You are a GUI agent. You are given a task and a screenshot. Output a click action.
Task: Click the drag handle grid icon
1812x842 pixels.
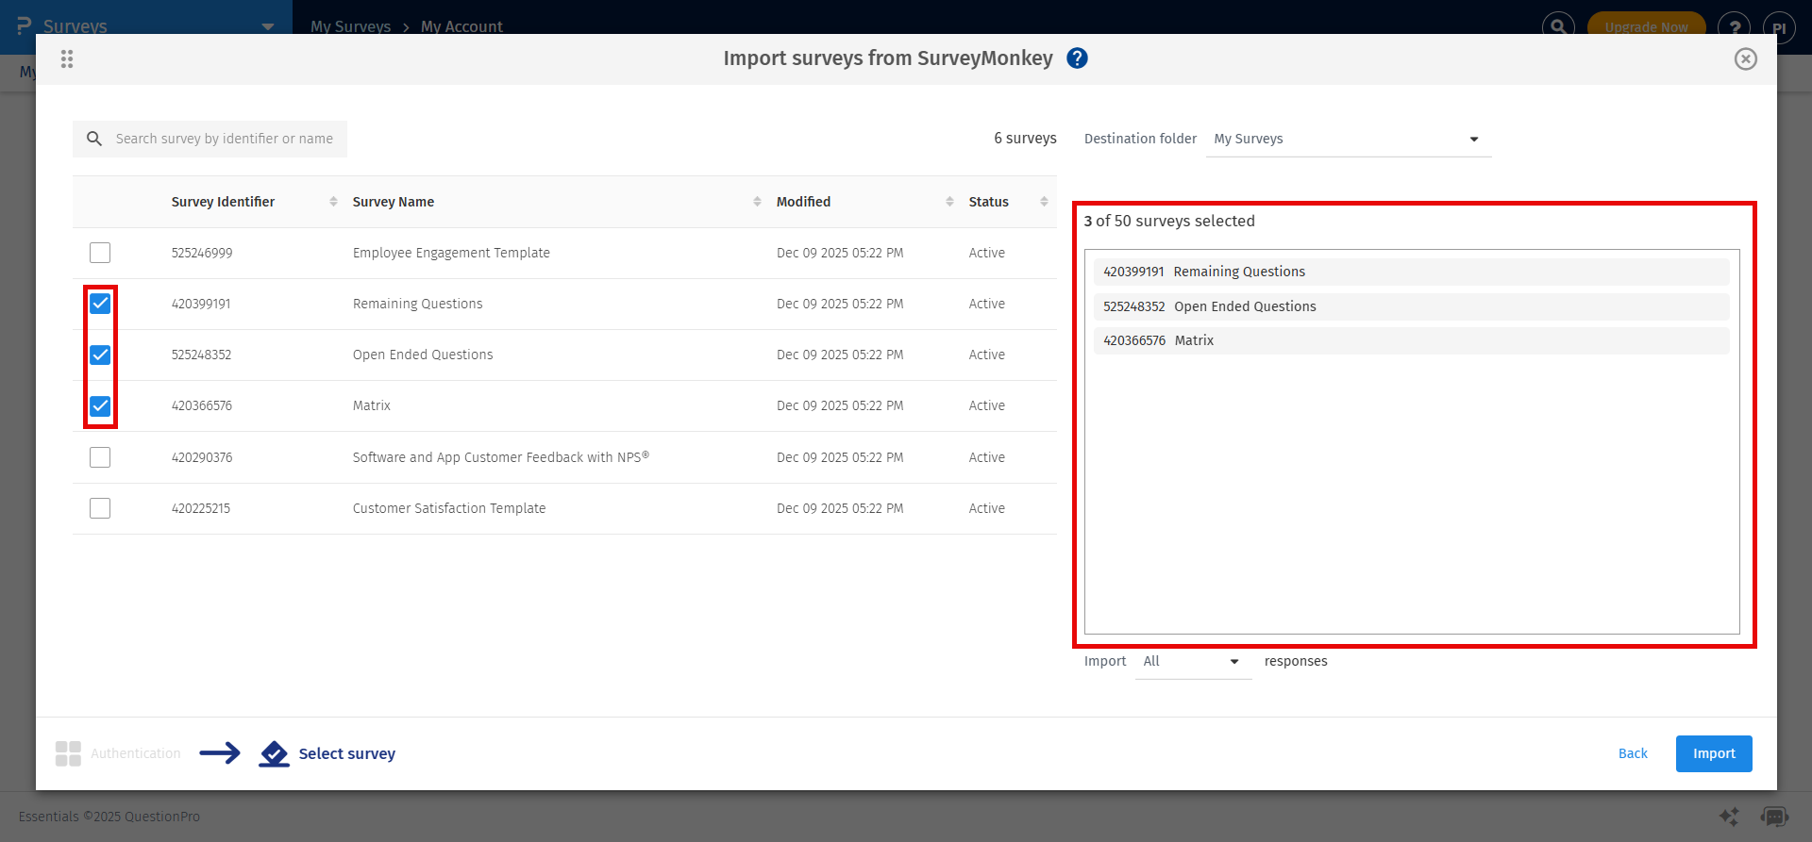click(x=67, y=59)
